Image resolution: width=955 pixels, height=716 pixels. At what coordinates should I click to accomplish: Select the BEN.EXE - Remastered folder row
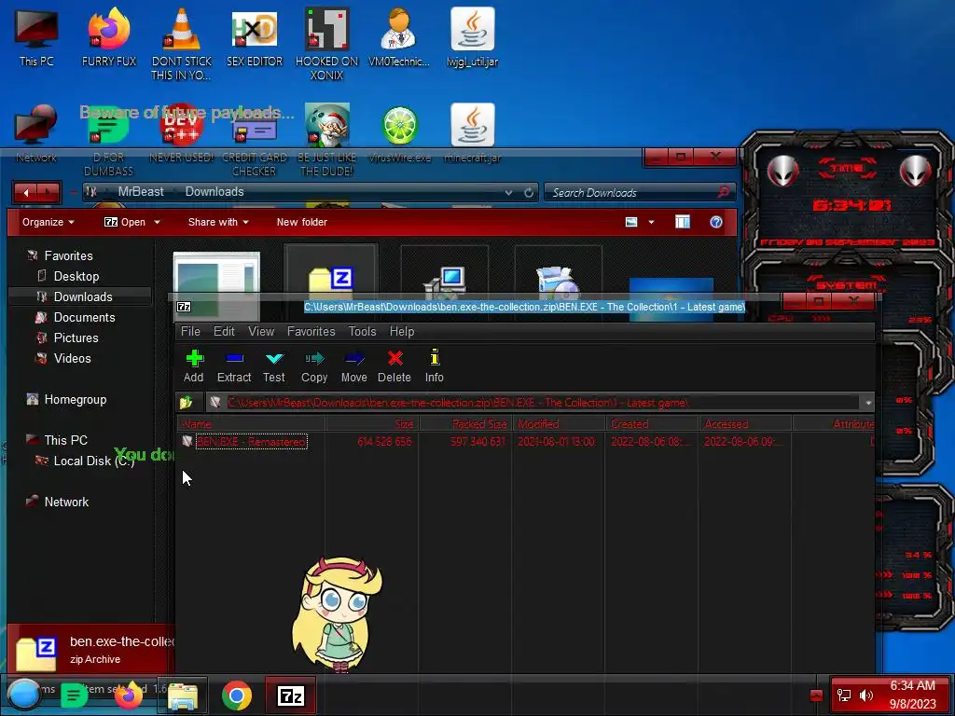click(x=527, y=441)
